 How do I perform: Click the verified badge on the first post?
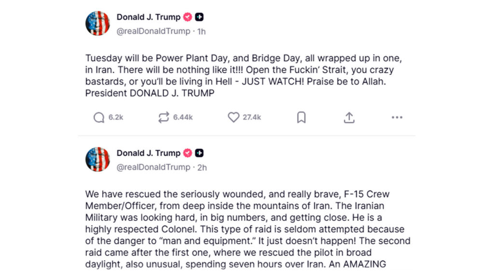click(x=187, y=17)
